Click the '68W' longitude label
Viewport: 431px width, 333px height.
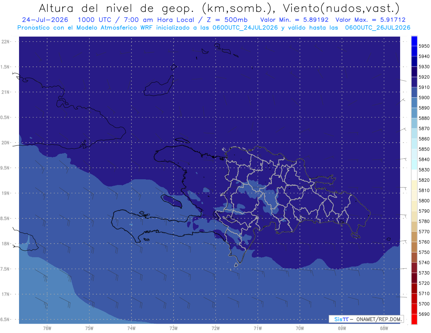384,328
